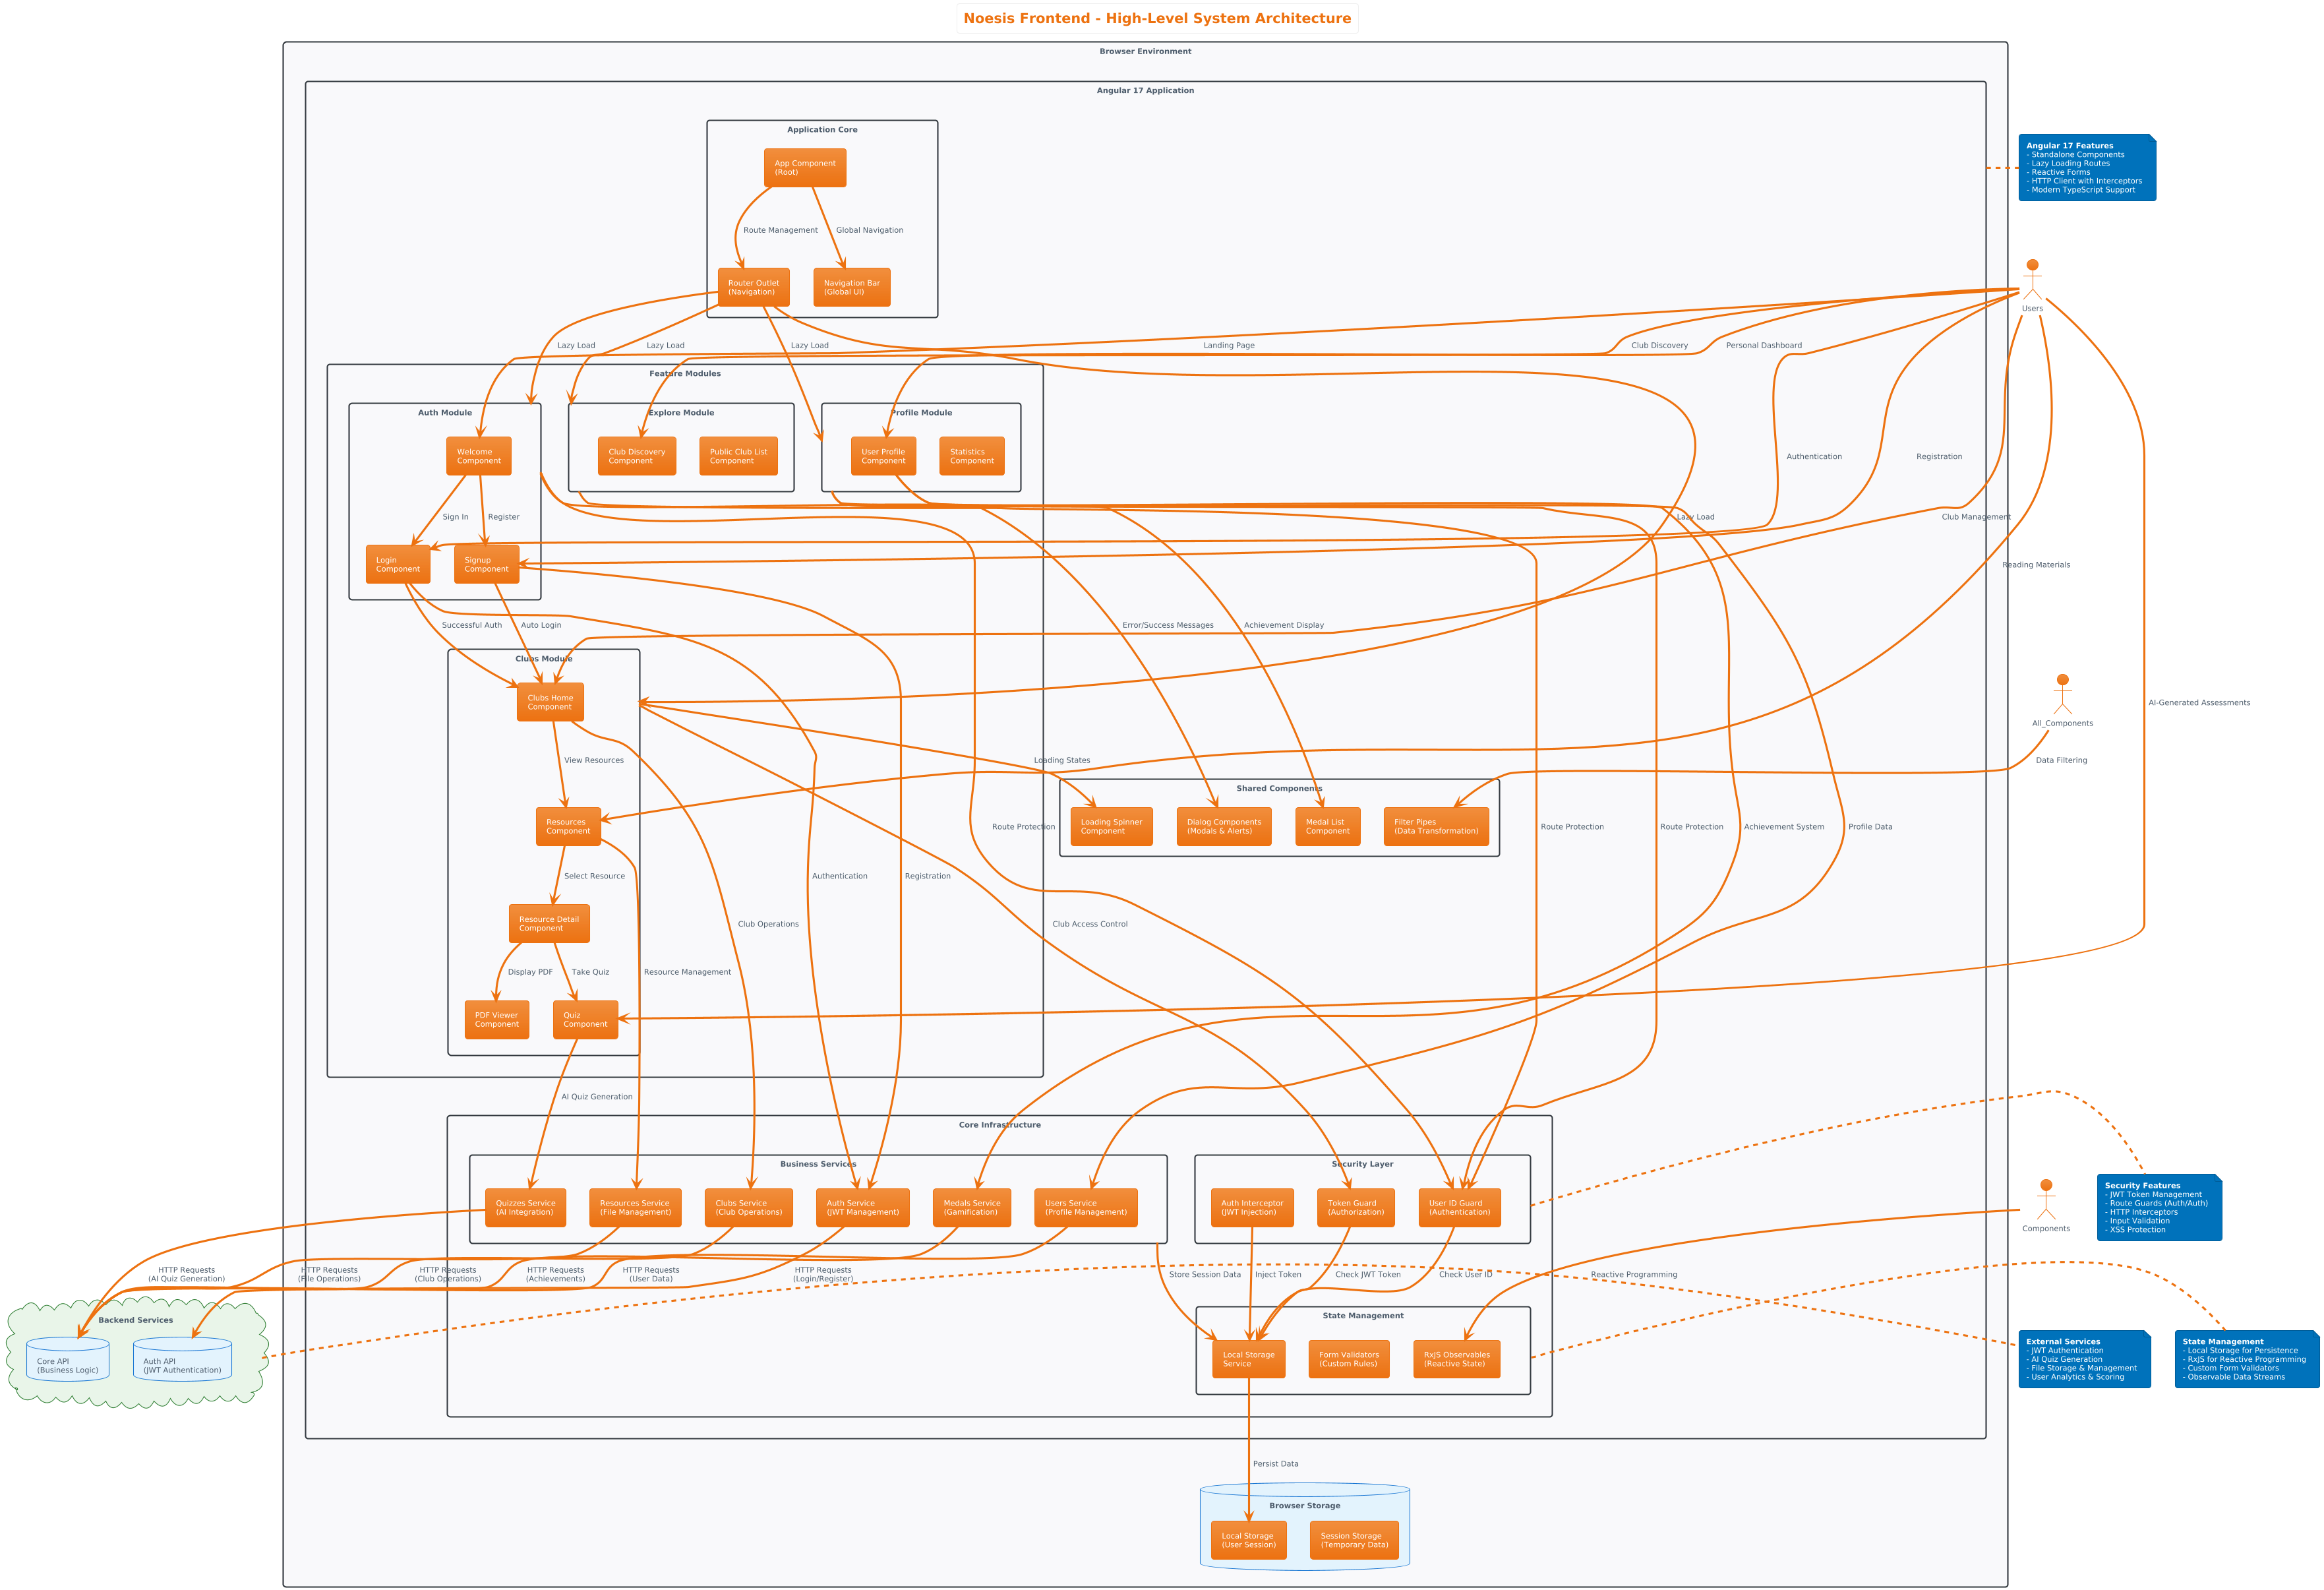The height and width of the screenshot is (1590, 2324).
Task: Select the Club Discovery Component node
Action: (x=637, y=456)
